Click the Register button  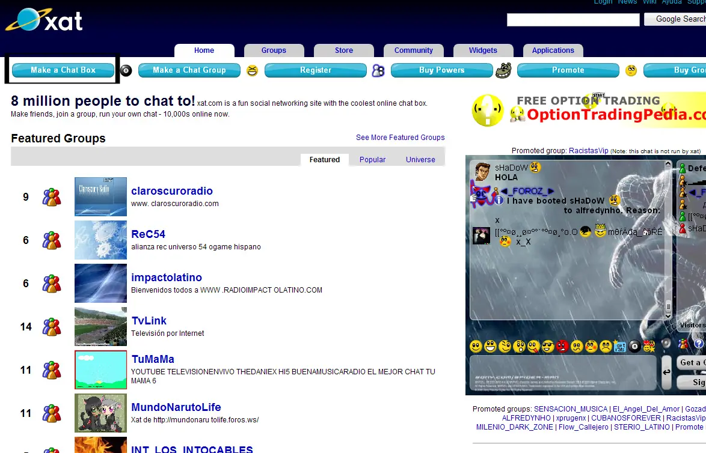[316, 70]
